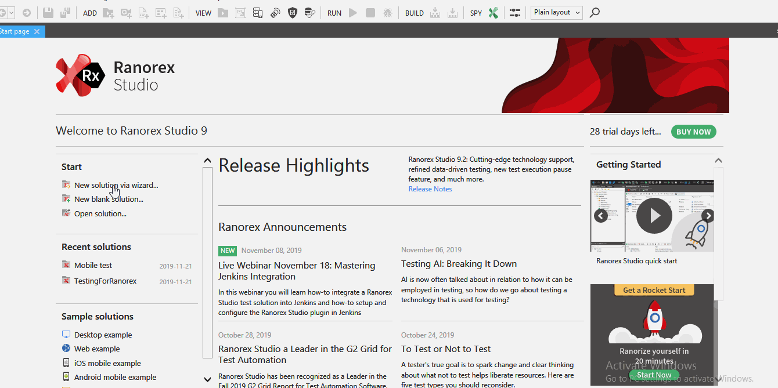Click the Save All toolbar icon
Image resolution: width=778 pixels, height=388 pixels.
pyautogui.click(x=66, y=13)
